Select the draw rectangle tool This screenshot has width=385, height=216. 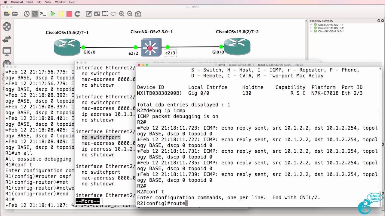tap(105, 14)
